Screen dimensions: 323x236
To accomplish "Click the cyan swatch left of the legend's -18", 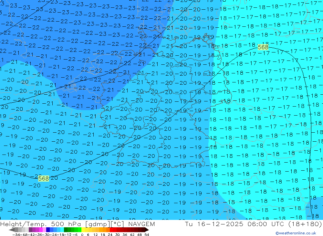I will pos(62,230).
